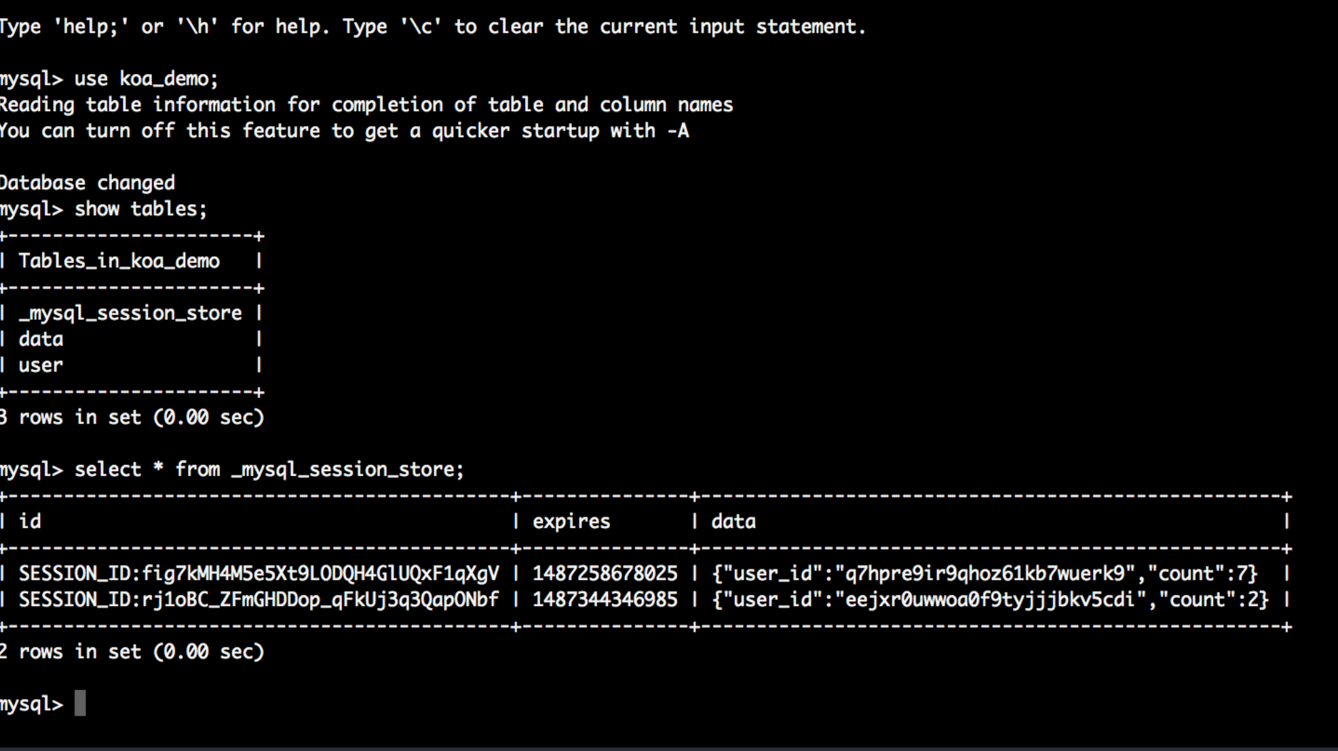Click the JSON data containing "count":7

[985, 574]
